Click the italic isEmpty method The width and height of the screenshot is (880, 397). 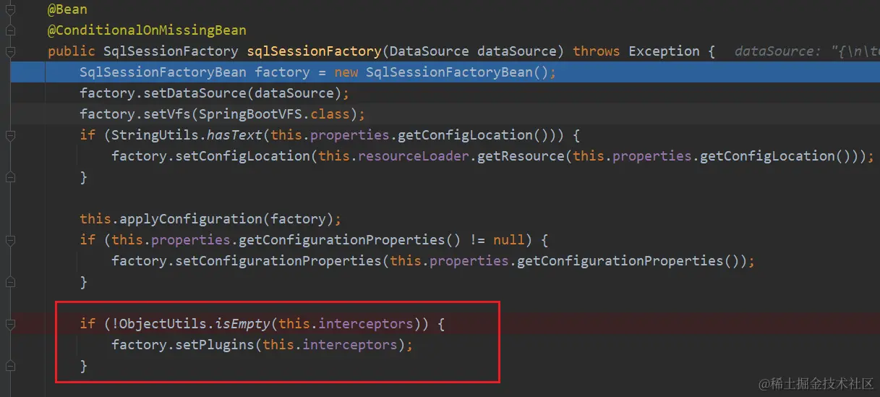(243, 324)
